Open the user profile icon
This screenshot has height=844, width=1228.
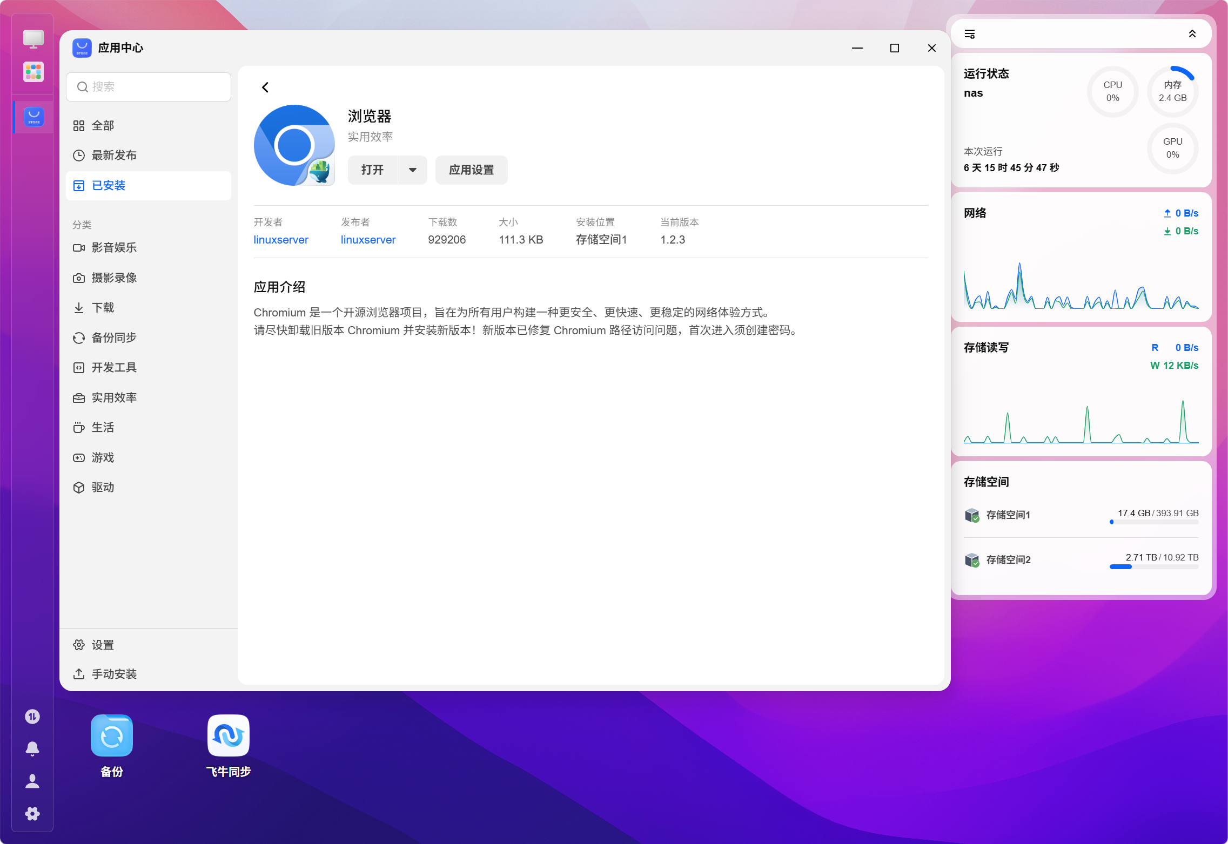click(x=32, y=781)
